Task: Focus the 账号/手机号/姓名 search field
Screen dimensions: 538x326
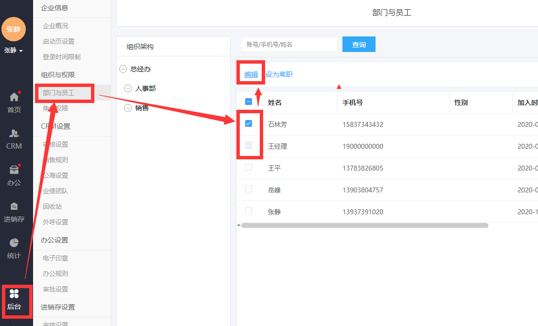Action: click(x=289, y=44)
